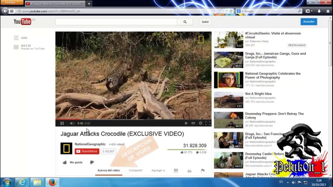Click the Firefox taskbar icon

pyautogui.click(x=52, y=182)
